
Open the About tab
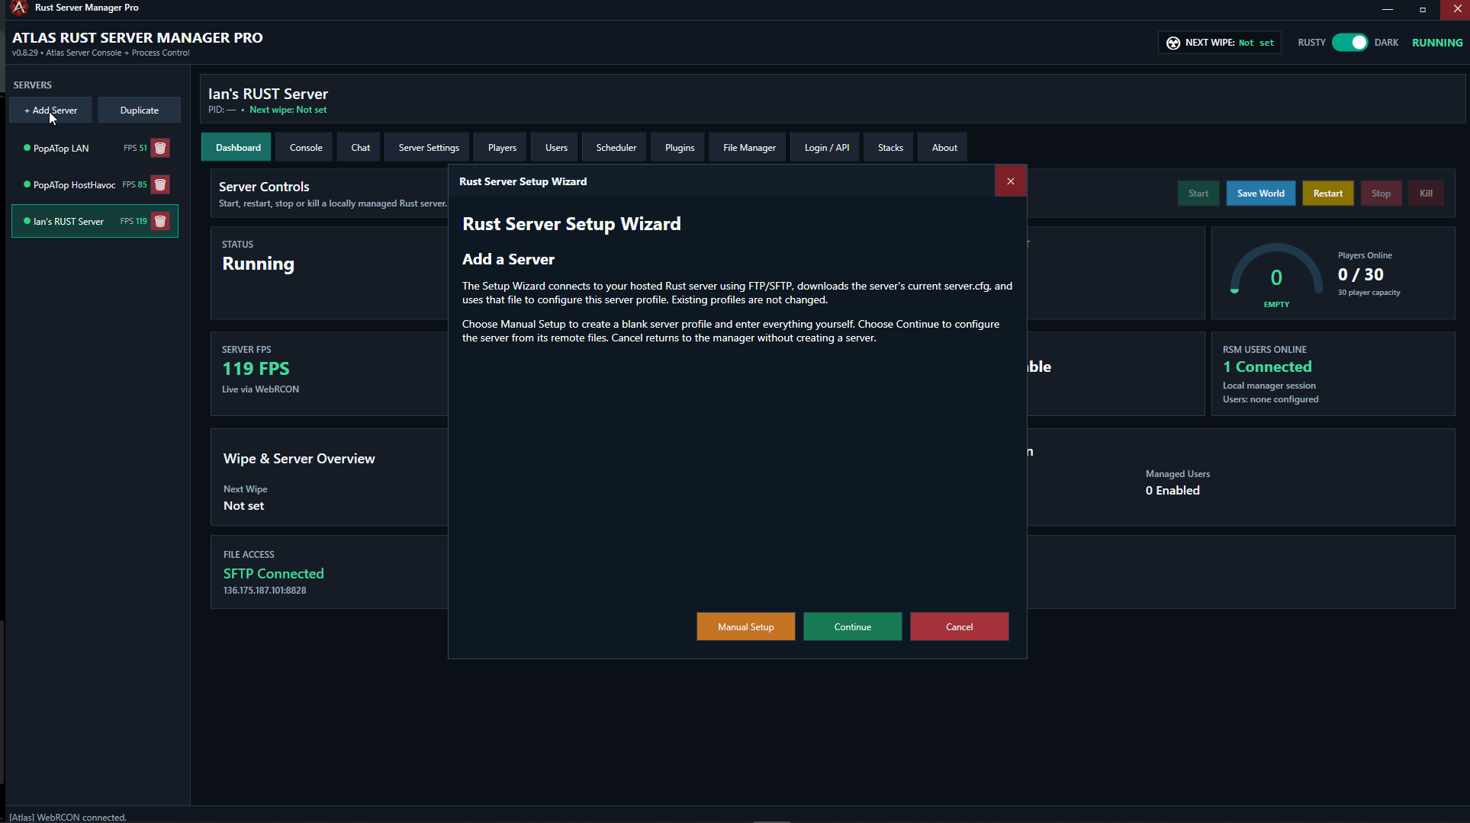[944, 148]
